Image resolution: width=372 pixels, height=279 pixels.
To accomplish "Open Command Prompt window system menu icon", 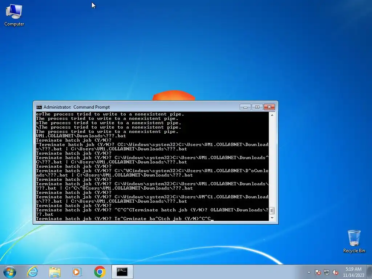I will (39, 107).
